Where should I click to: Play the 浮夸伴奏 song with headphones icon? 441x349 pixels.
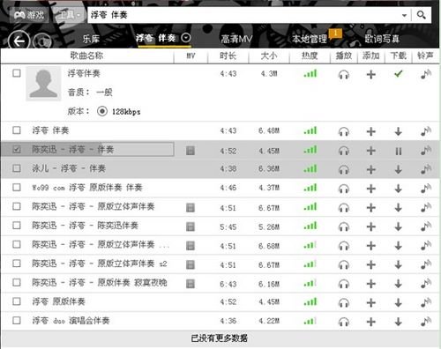click(x=344, y=74)
